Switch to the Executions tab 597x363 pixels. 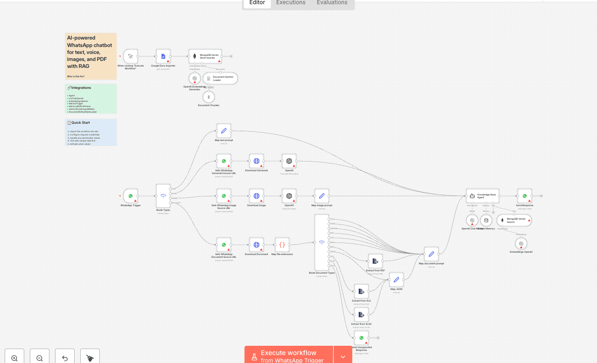pyautogui.click(x=291, y=3)
